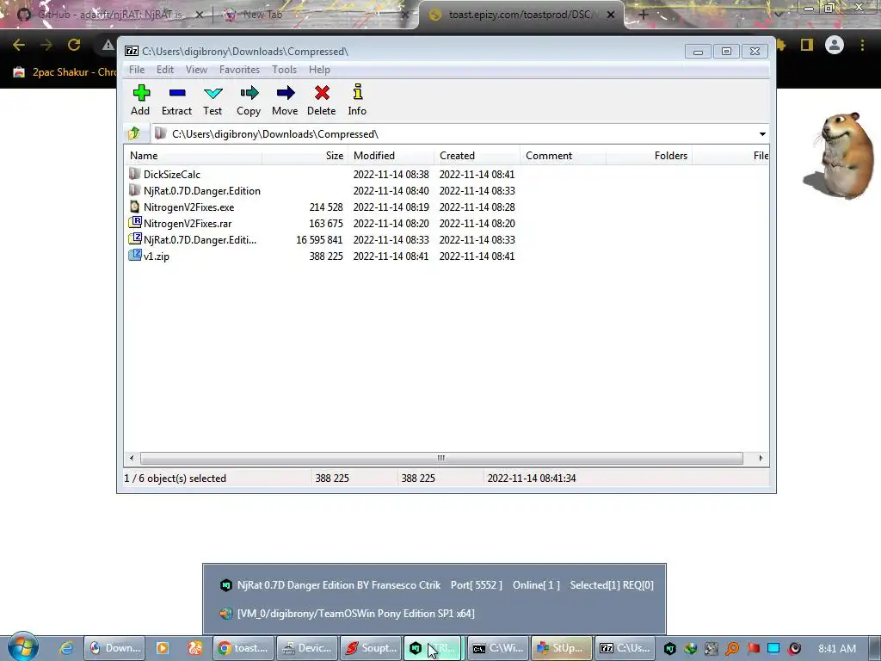Screen dimensions: 881x661
Task: Open the View menu in 7-Zip
Action: click(x=196, y=70)
